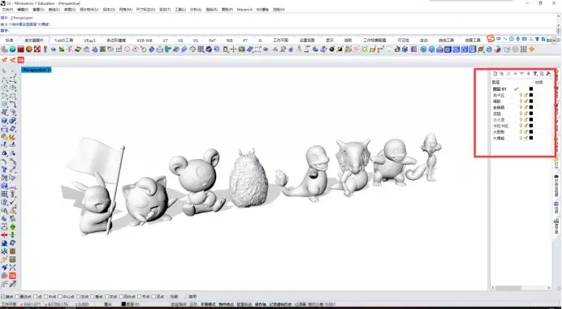Enable the 节点 osnap checkbox

(140, 297)
